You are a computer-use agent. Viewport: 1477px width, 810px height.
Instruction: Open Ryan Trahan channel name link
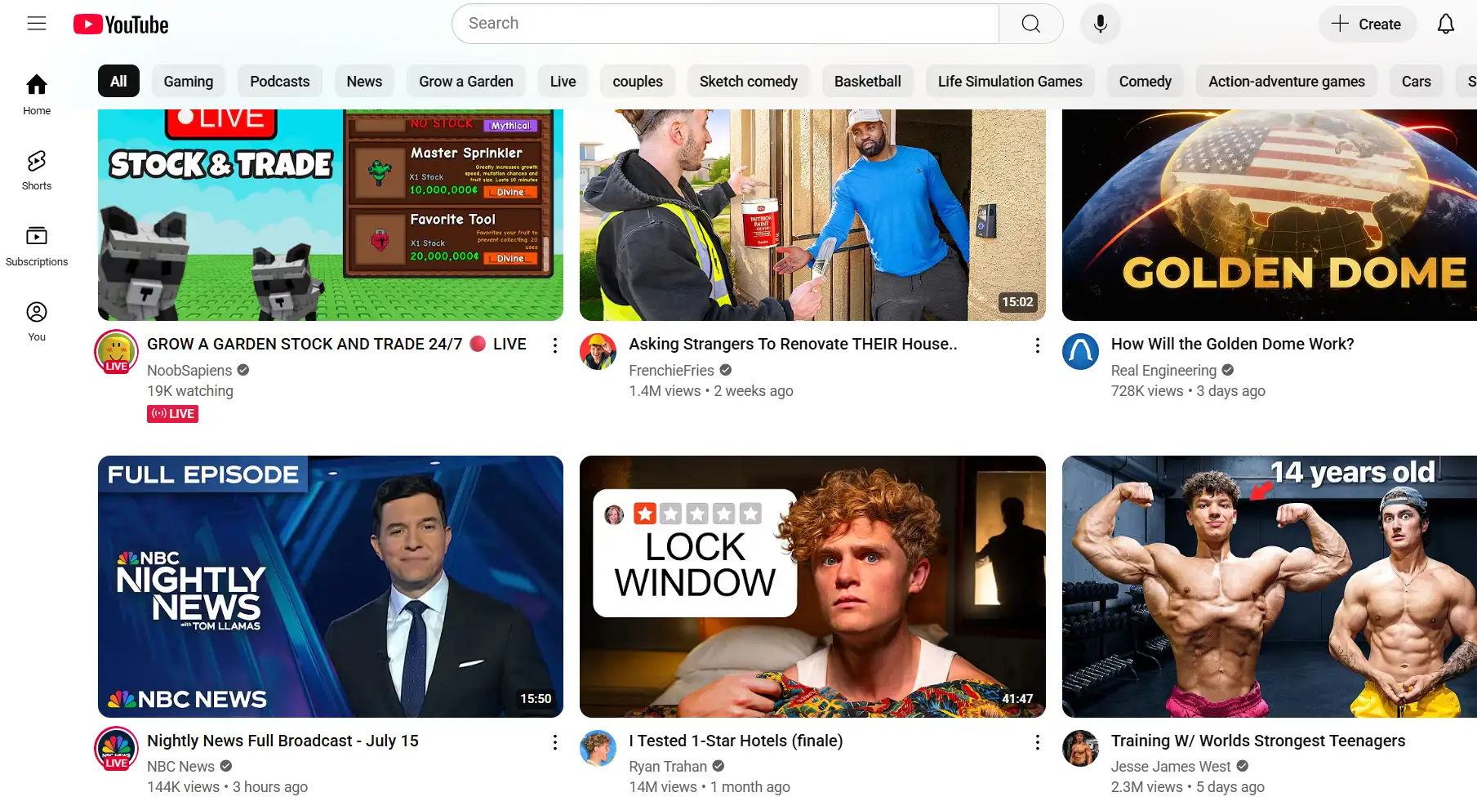pyautogui.click(x=668, y=766)
